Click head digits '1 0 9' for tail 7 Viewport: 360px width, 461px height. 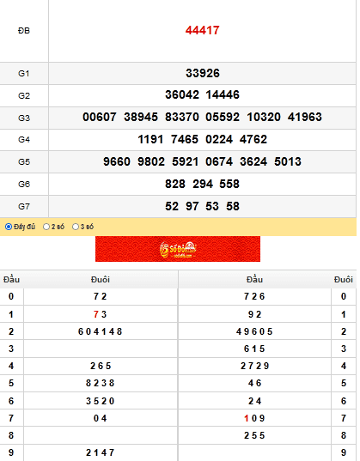tap(254, 418)
